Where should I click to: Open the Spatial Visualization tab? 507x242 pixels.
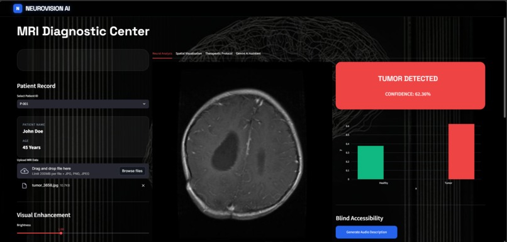(189, 53)
